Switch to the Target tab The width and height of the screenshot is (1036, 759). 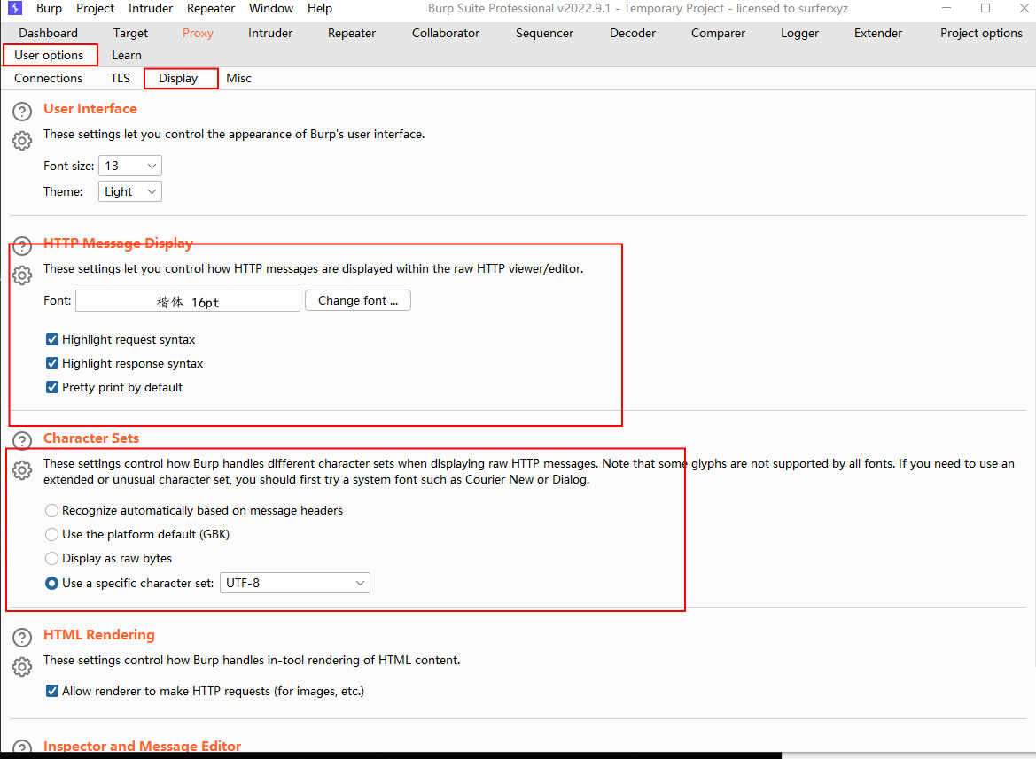pos(130,33)
